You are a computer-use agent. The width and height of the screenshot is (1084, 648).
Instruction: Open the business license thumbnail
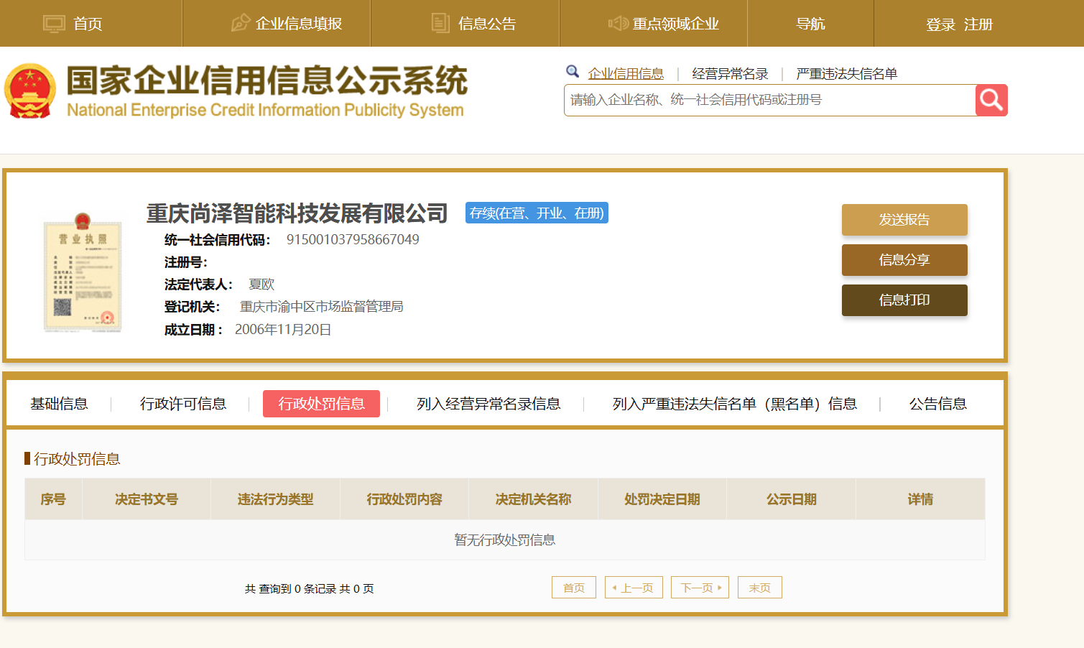point(83,272)
